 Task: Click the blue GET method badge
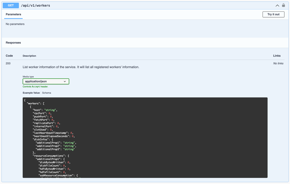11,5
